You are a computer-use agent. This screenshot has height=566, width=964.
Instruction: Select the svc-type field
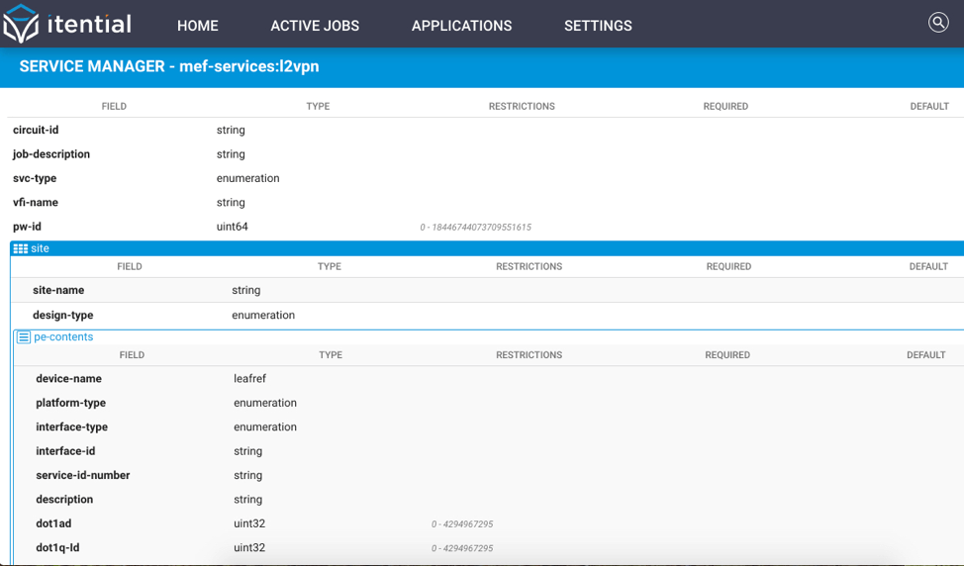(35, 178)
